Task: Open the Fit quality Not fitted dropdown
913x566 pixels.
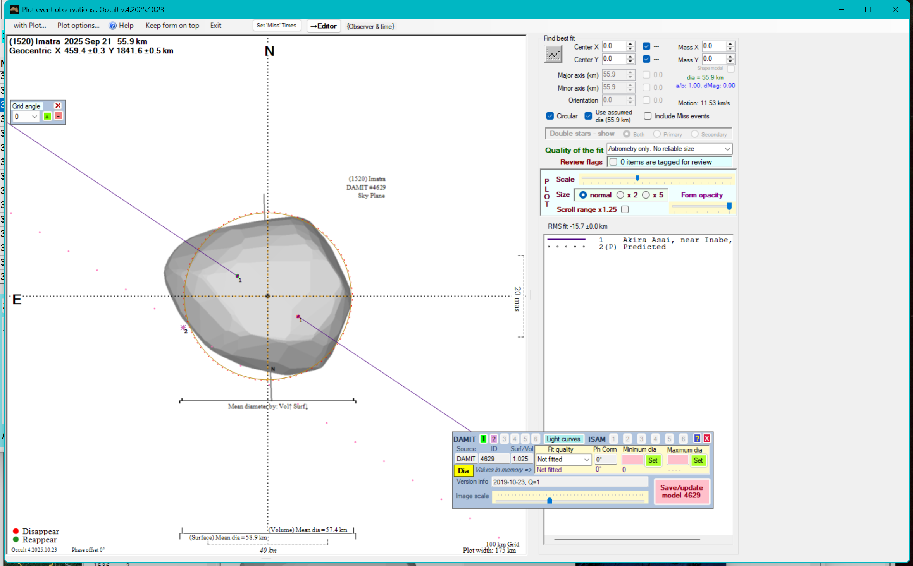Action: pyautogui.click(x=586, y=460)
